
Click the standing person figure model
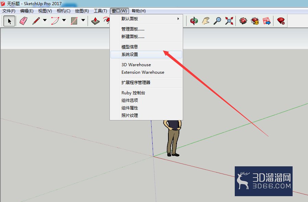172,138
